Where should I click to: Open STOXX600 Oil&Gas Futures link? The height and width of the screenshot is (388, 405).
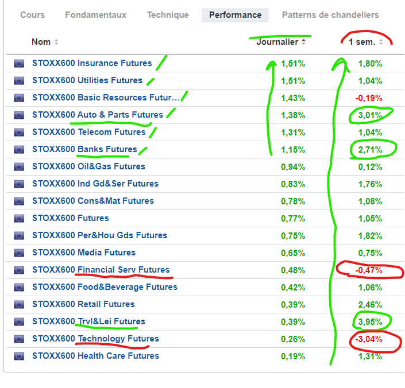pos(88,166)
